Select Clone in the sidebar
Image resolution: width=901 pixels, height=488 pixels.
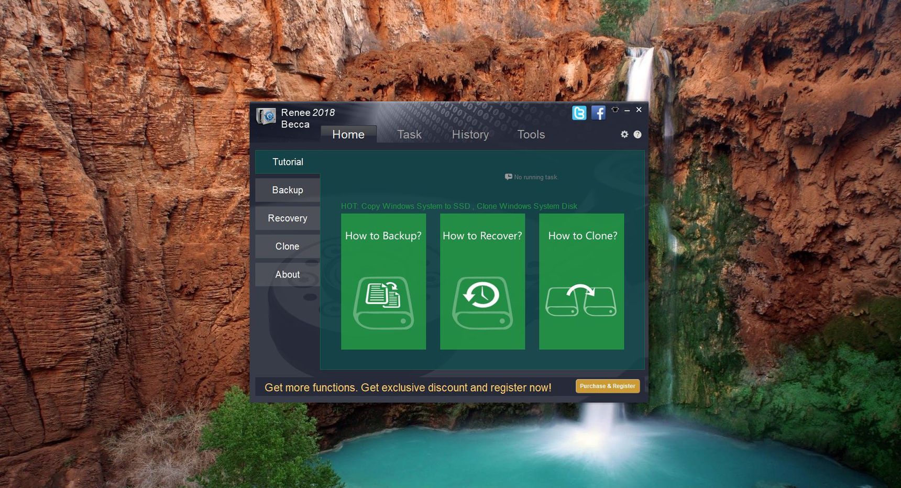288,246
